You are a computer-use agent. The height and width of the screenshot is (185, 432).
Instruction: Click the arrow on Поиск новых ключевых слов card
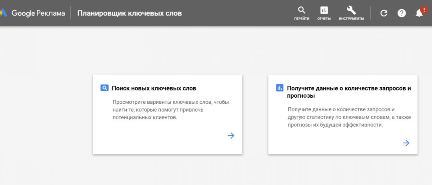tap(231, 135)
